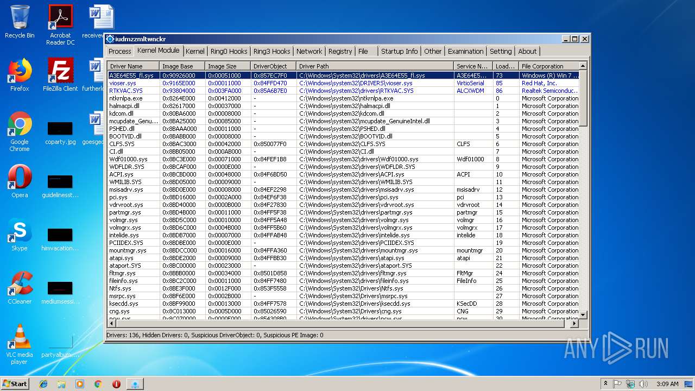
Task: Select the ntkrnlpa.exe driver row
Action: click(343, 98)
